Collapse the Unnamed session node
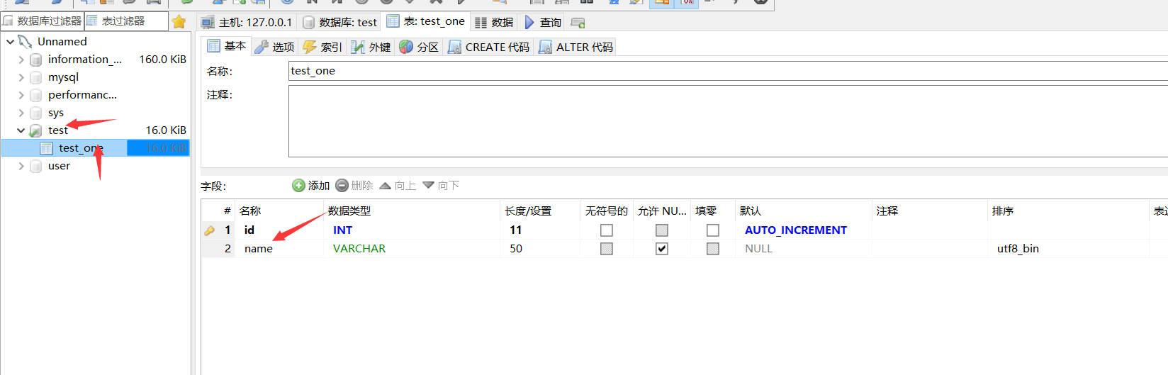This screenshot has height=375, width=1168. (11, 42)
